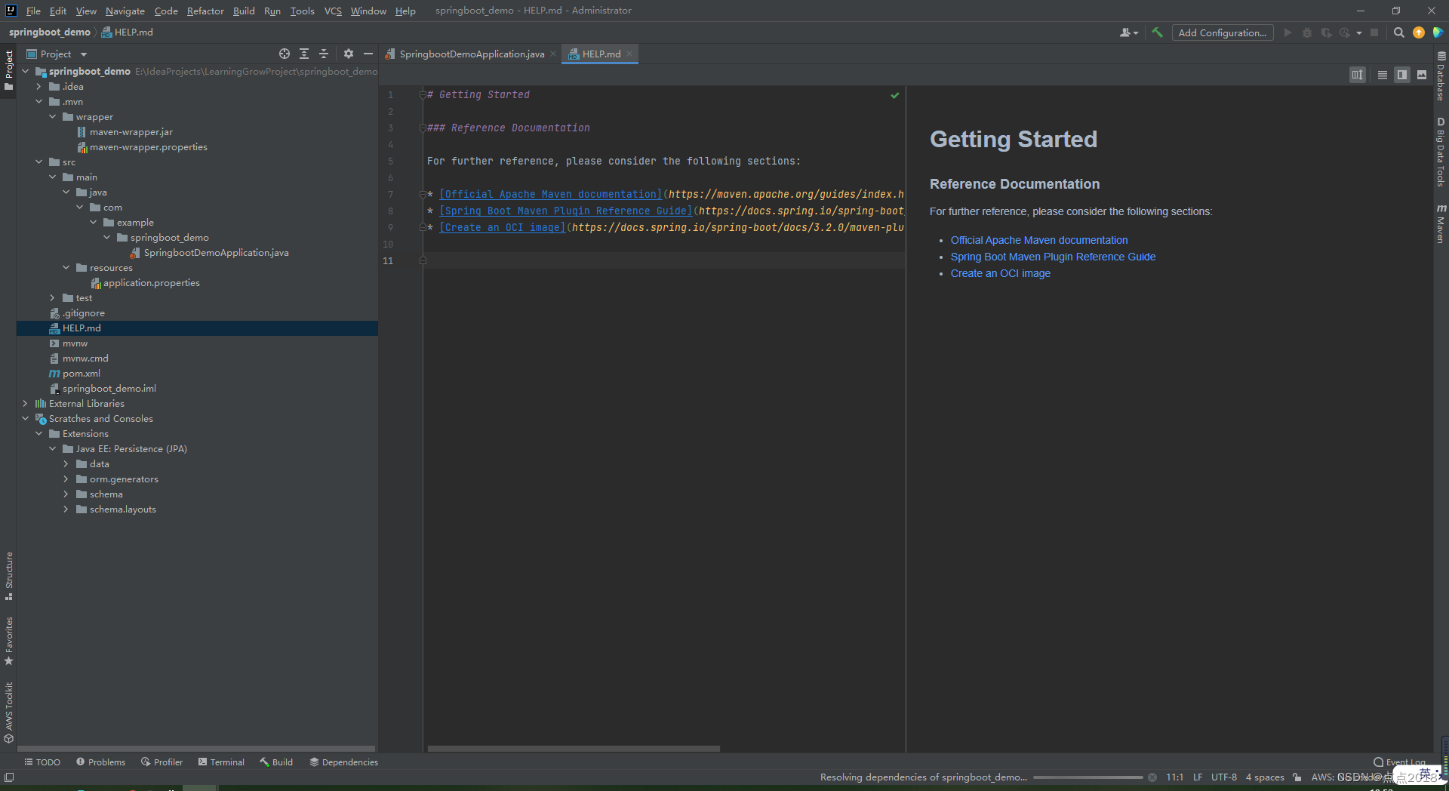Open the Maven tool window
Viewport: 1449px width, 791px height.
click(x=1441, y=223)
